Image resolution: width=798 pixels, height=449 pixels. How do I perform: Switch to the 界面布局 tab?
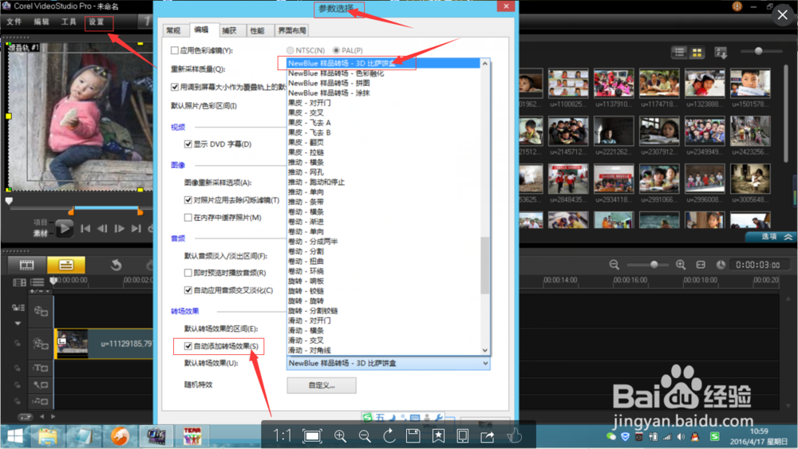click(x=292, y=30)
